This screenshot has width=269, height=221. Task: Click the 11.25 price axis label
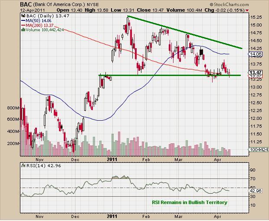pyautogui.click(x=256, y=142)
